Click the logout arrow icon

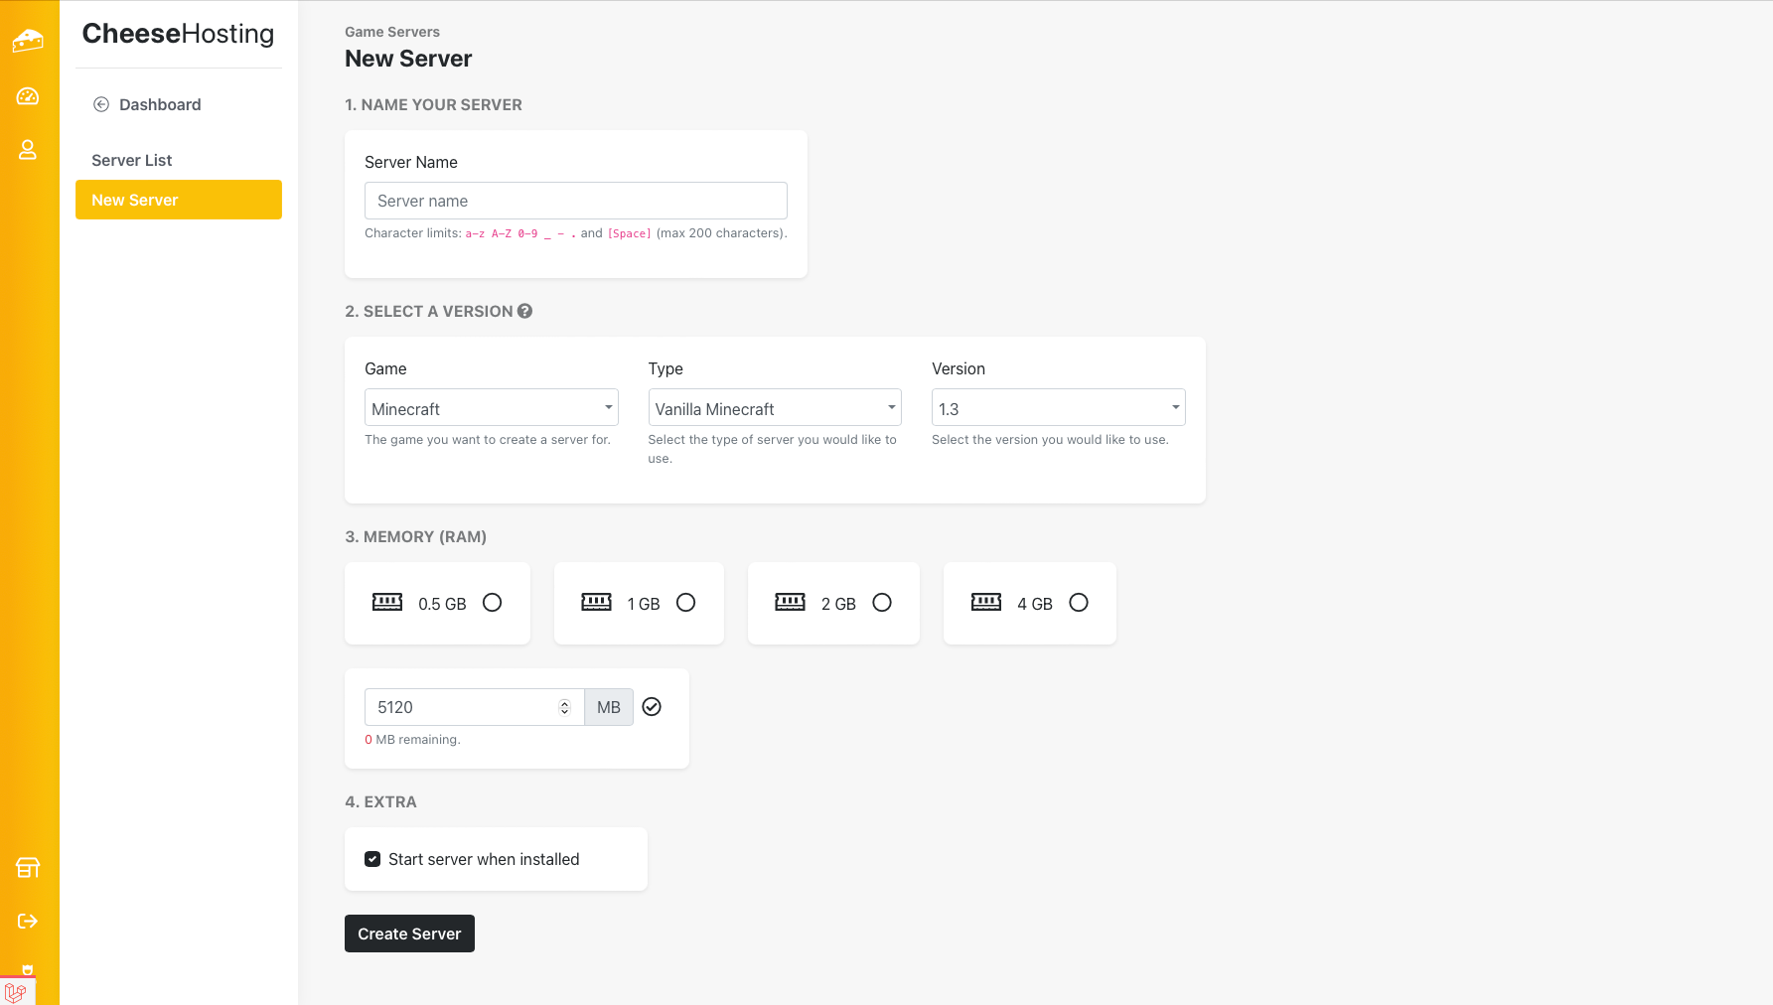[28, 922]
